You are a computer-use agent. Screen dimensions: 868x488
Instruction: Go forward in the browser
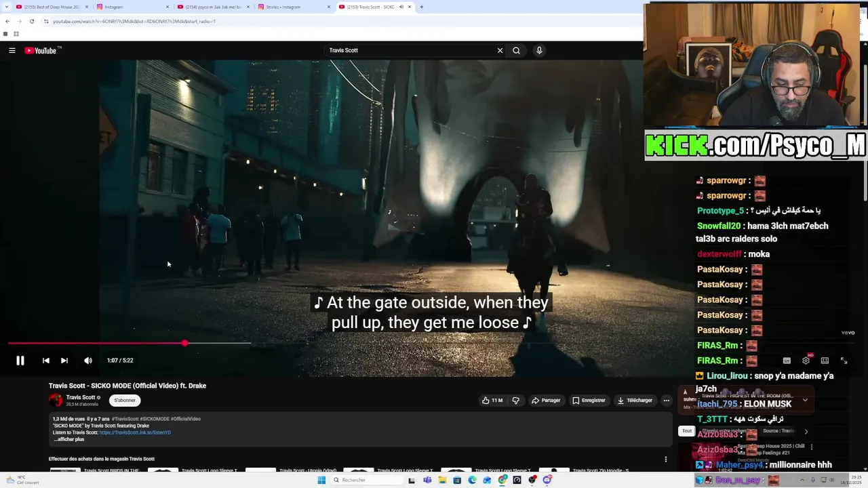click(x=19, y=21)
